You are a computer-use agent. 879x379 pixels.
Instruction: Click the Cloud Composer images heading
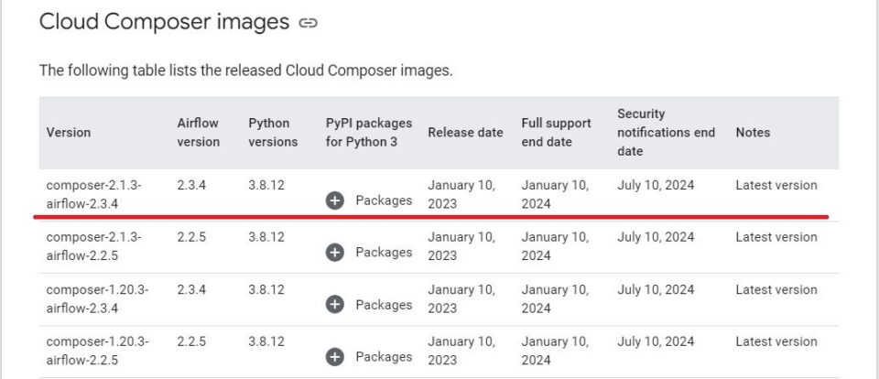164,22
